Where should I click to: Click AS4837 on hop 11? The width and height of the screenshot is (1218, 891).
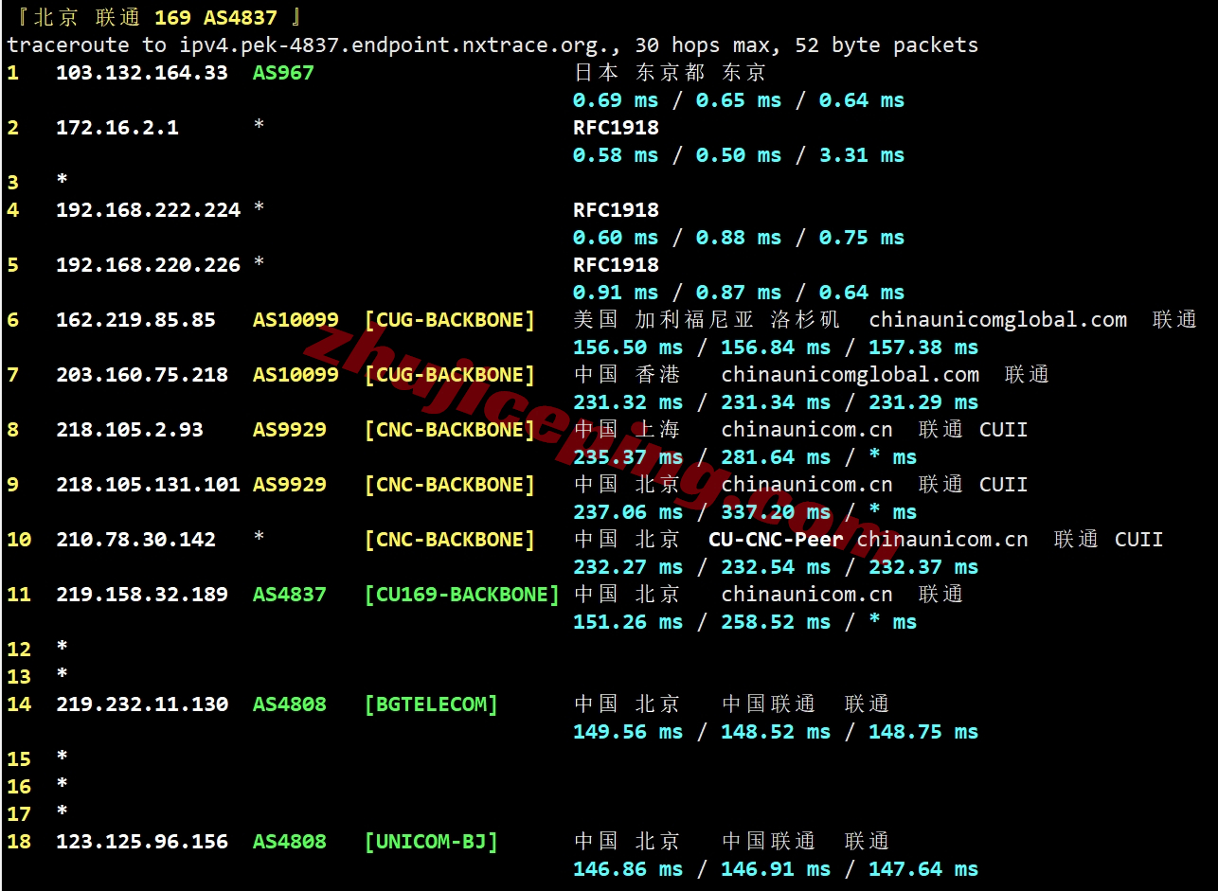[290, 594]
